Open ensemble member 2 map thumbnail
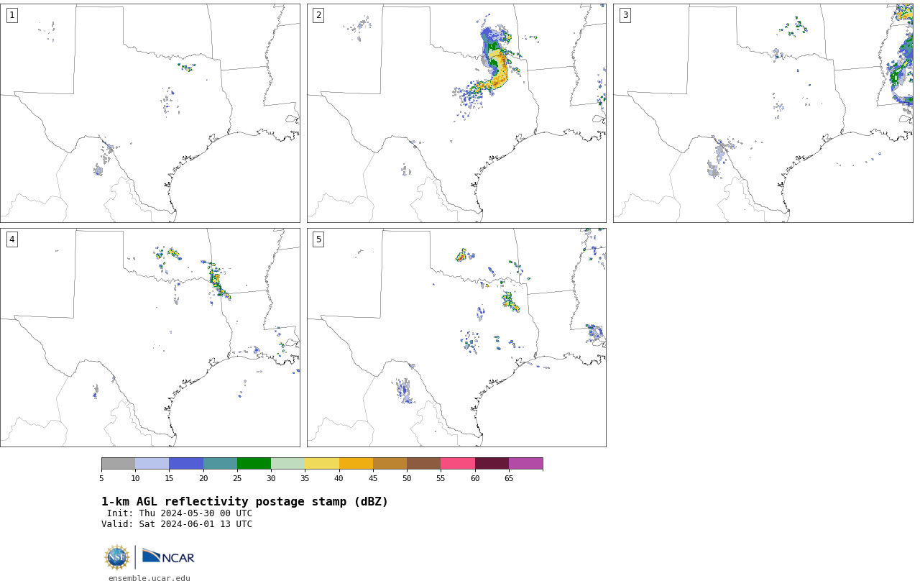920x586 pixels. coord(456,113)
